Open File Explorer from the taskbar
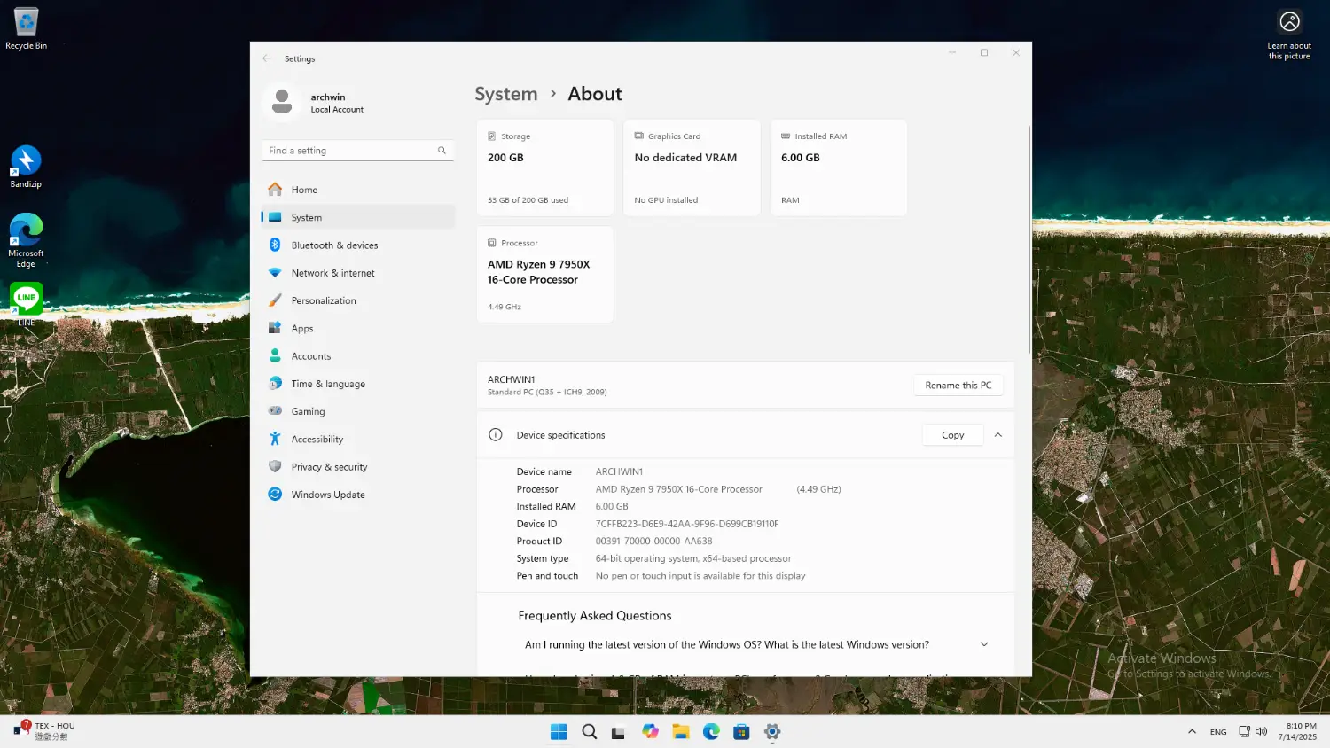This screenshot has width=1330, height=748. 680,732
